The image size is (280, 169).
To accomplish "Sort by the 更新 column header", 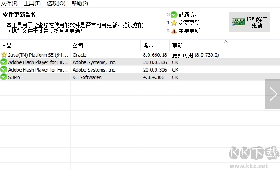I will tap(225, 46).
